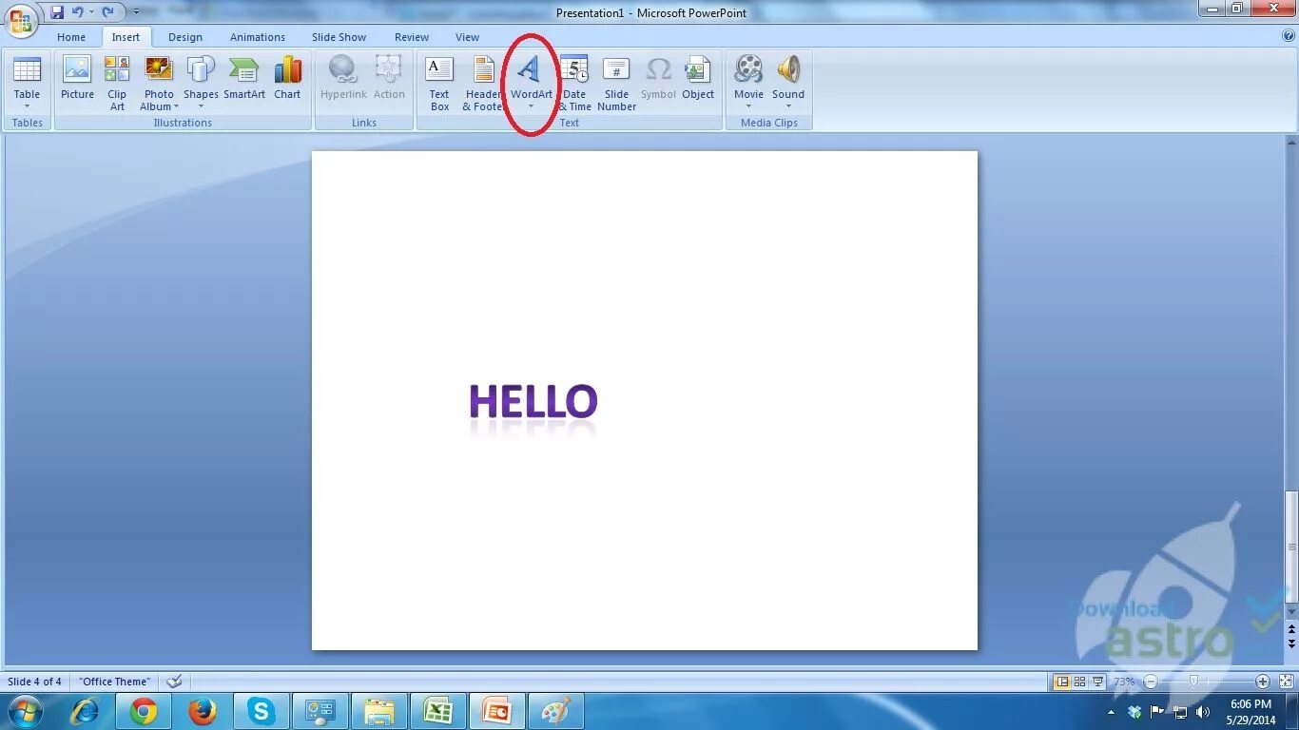Viewport: 1299px width, 730px height.
Task: Switch to Excel from the taskbar
Action: [437, 711]
